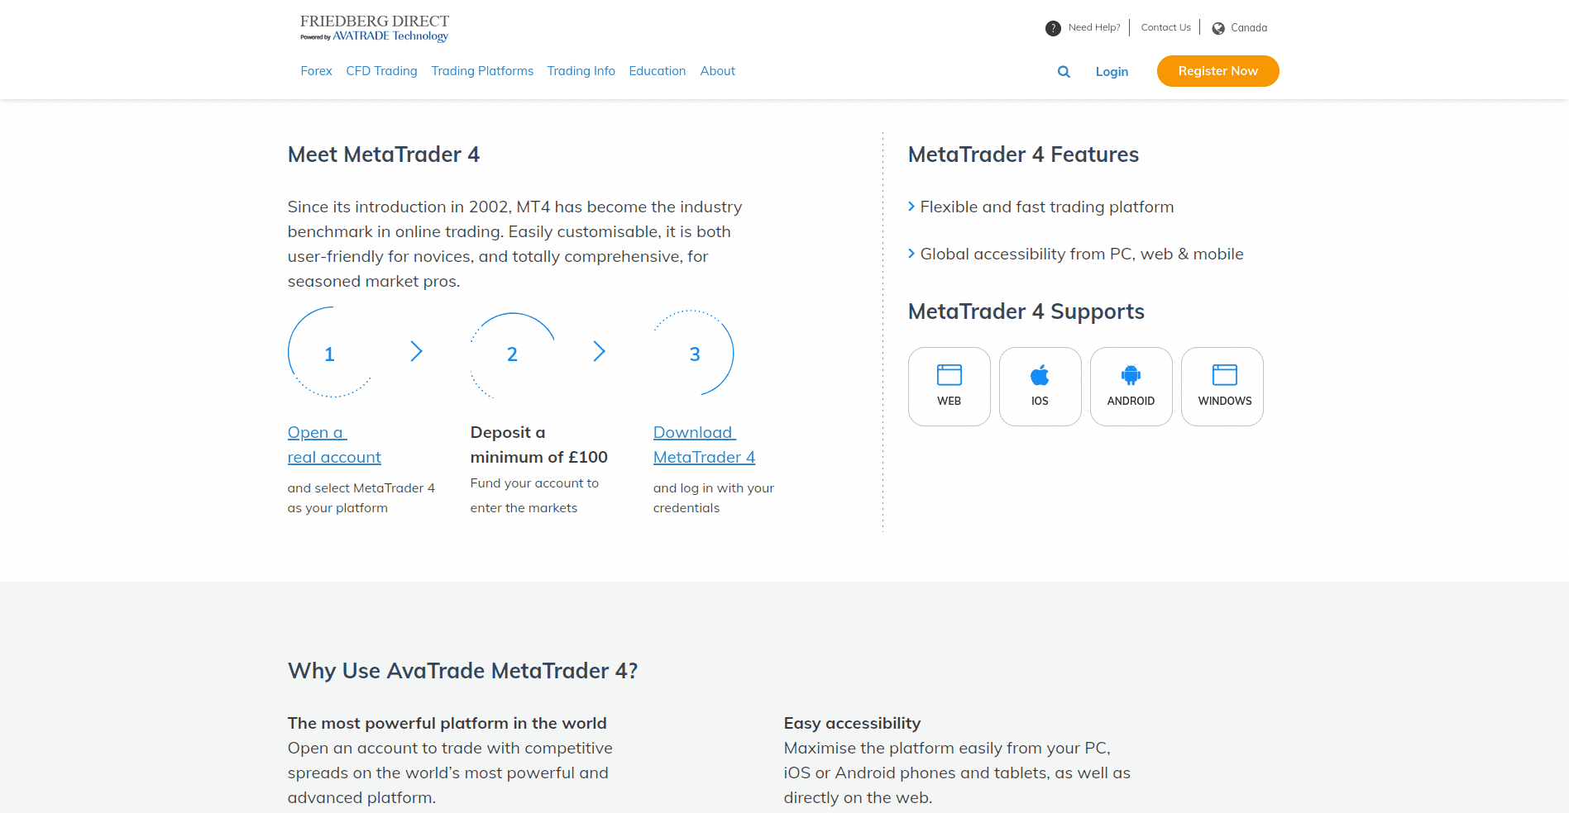The image size is (1569, 813).
Task: Click the arrow between steps 2 and 3
Action: tap(600, 352)
